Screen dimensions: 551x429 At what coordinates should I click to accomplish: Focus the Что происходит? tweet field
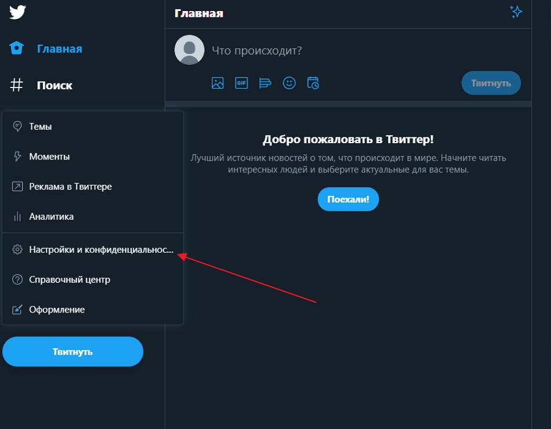tap(365, 50)
